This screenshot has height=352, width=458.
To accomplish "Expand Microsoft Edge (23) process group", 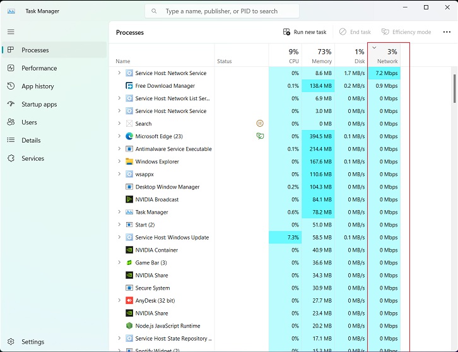I will pos(119,136).
